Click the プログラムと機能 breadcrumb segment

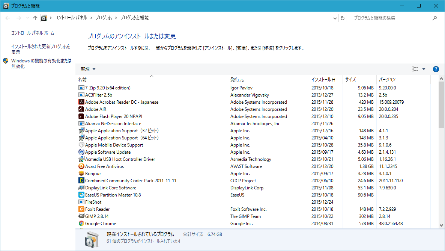135,18
